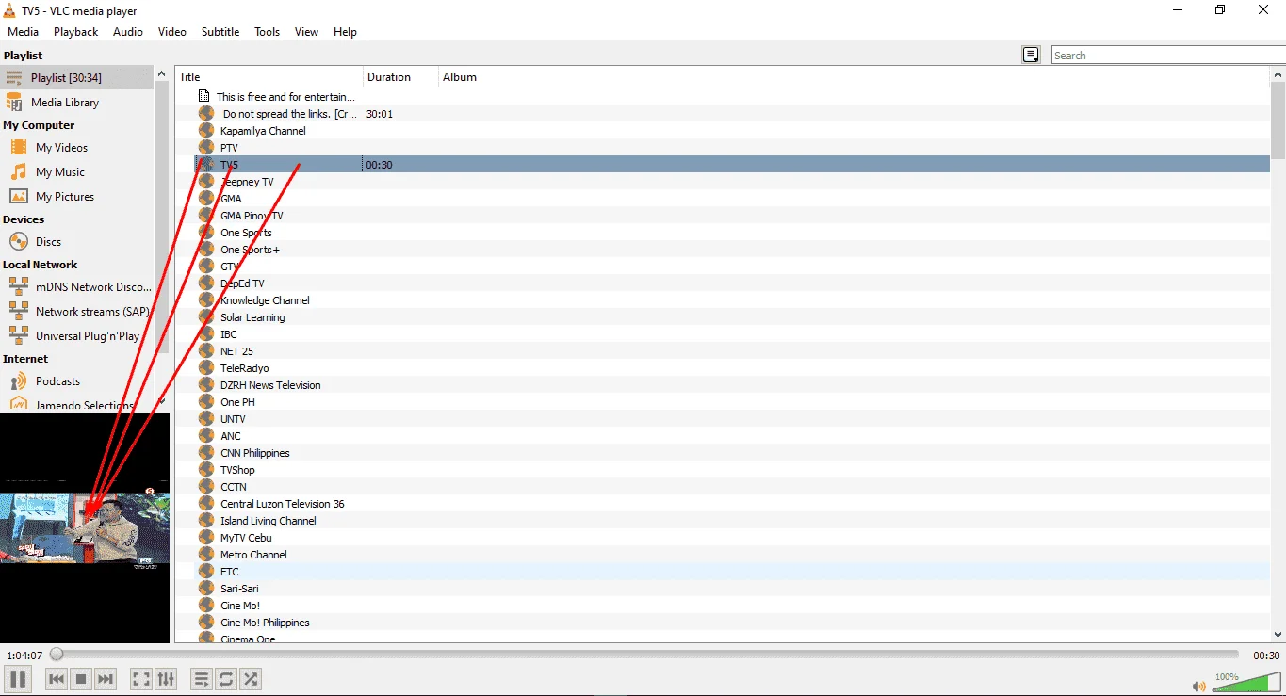Toggle the playlist view button
The image size is (1286, 696).
pyautogui.click(x=201, y=678)
